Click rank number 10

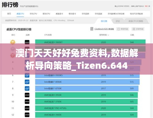click(x=13, y=102)
